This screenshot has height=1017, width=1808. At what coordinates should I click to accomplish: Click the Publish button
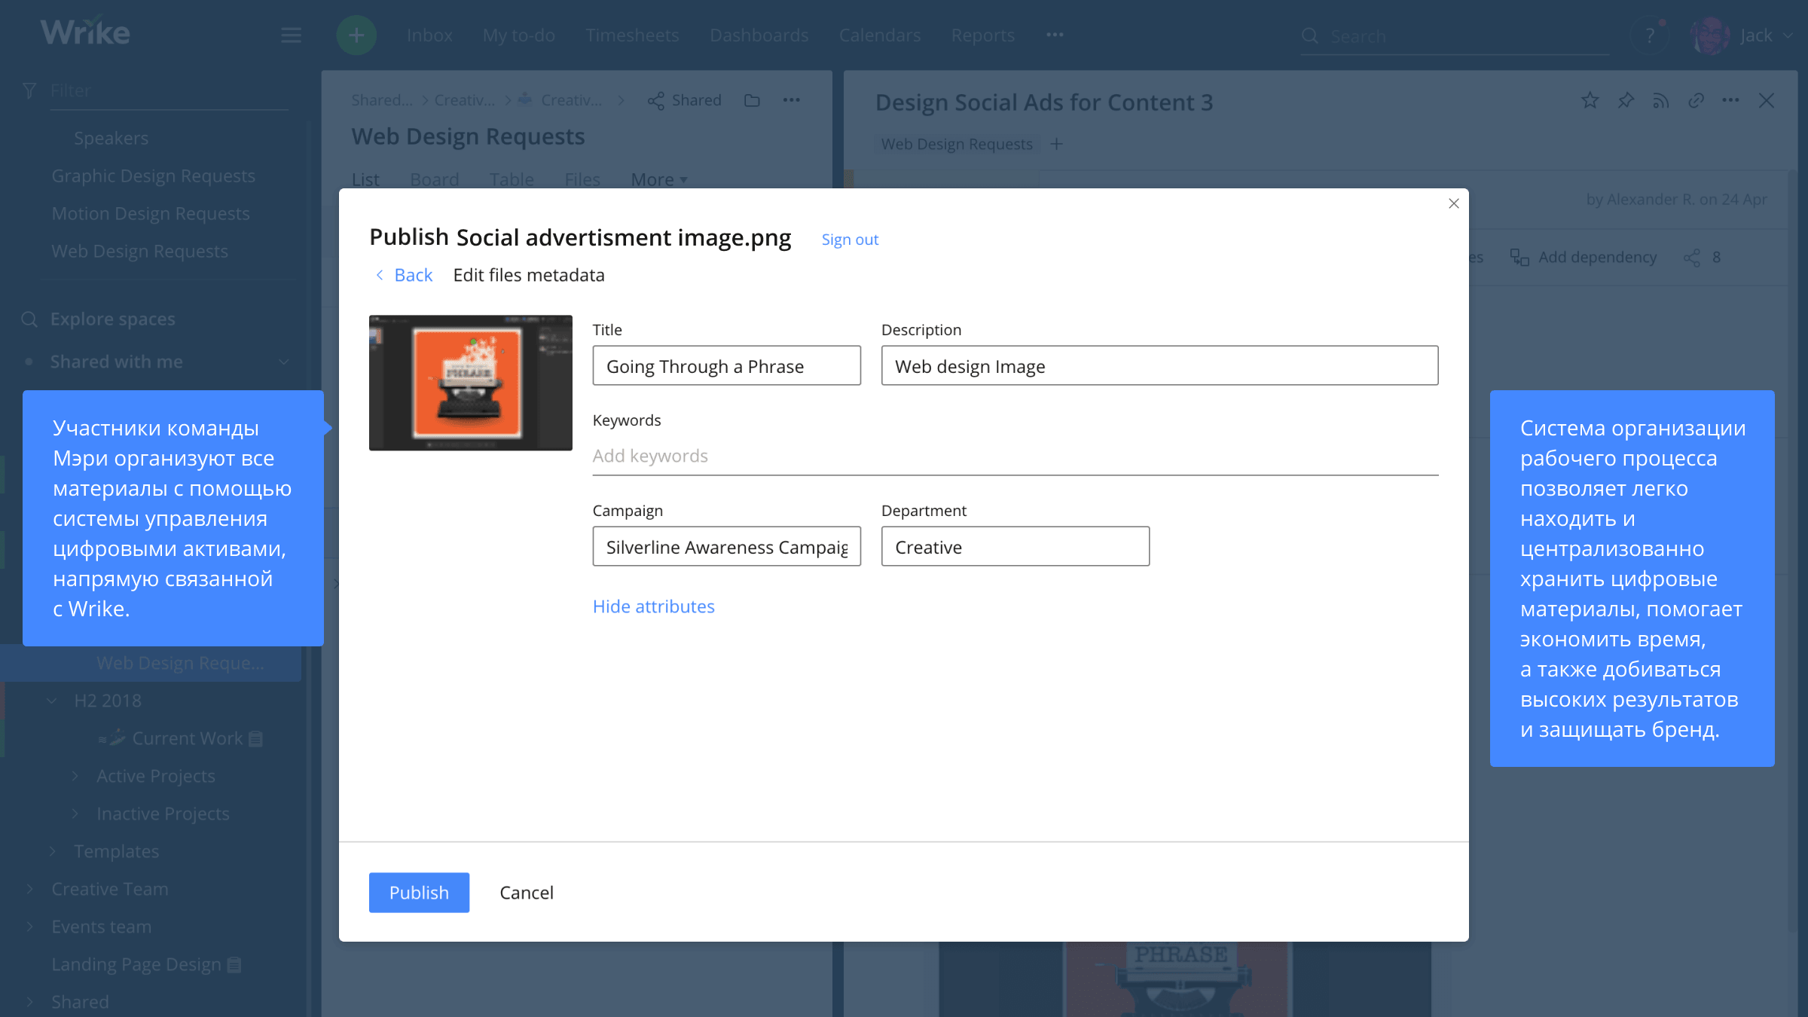[419, 893]
